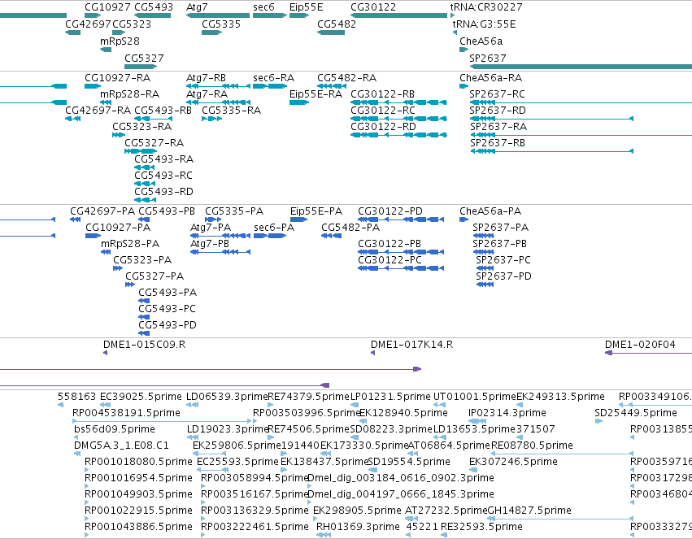Click the CG30122-PD protein label

[x=390, y=211]
